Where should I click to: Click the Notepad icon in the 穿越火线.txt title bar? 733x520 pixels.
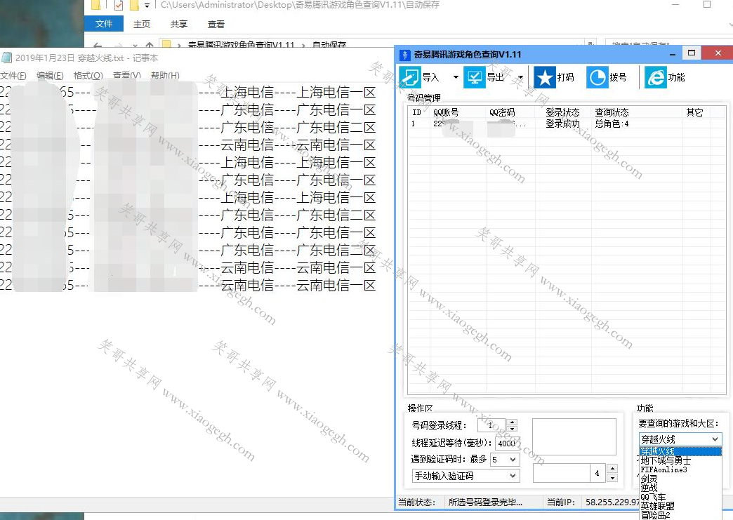(x=6, y=58)
